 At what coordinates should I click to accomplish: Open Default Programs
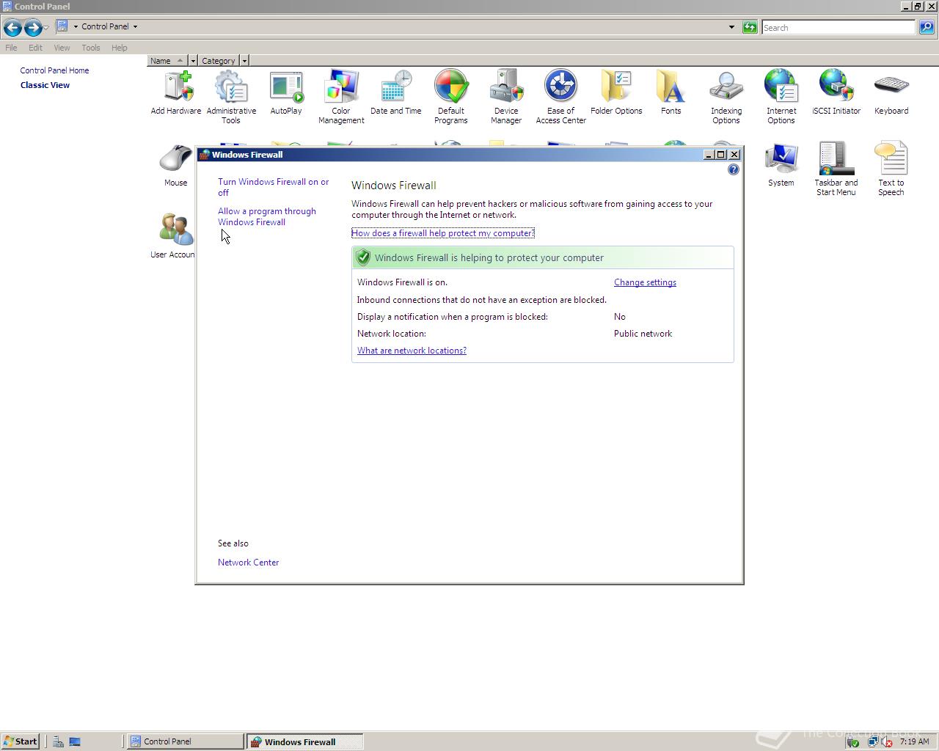451,97
